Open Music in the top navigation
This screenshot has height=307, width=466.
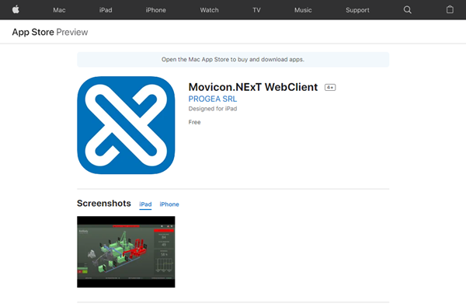(x=303, y=10)
